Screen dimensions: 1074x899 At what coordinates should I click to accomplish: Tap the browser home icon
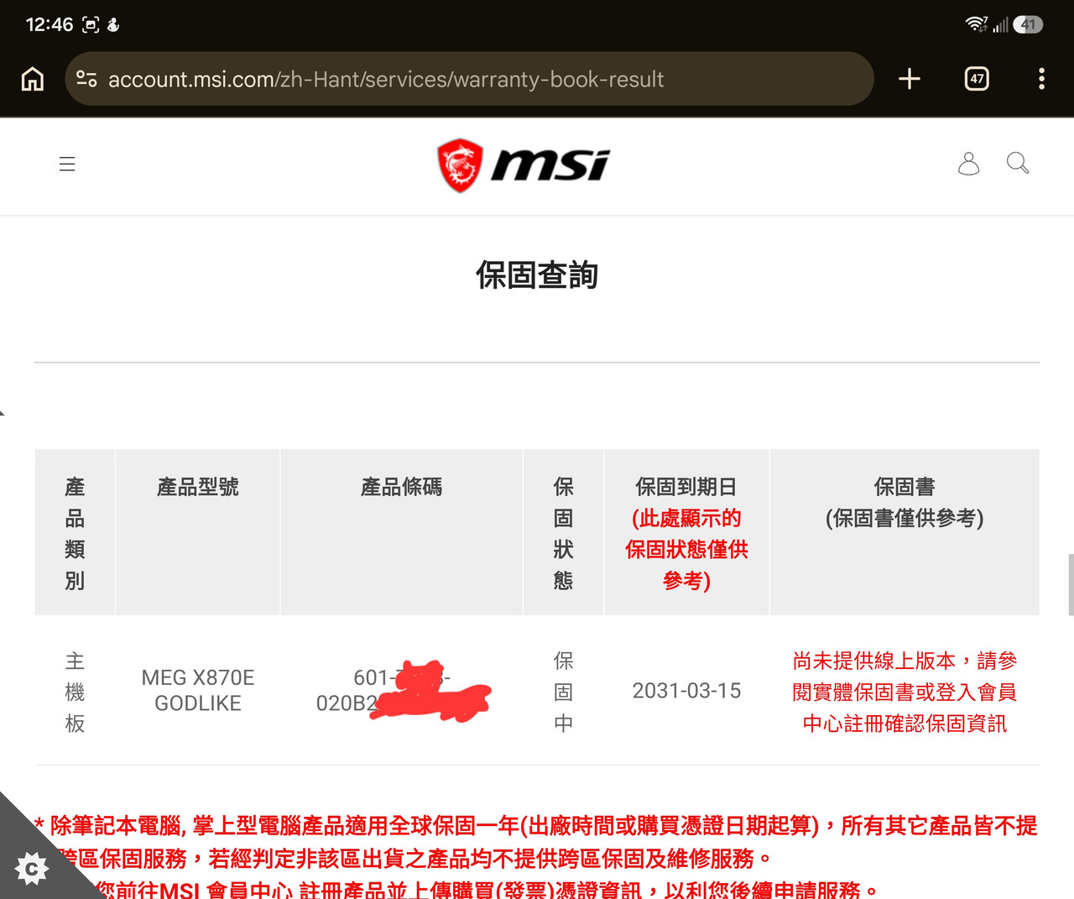33,79
